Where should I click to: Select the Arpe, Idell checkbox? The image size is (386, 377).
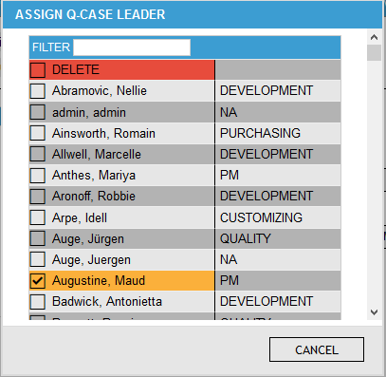pyautogui.click(x=38, y=217)
